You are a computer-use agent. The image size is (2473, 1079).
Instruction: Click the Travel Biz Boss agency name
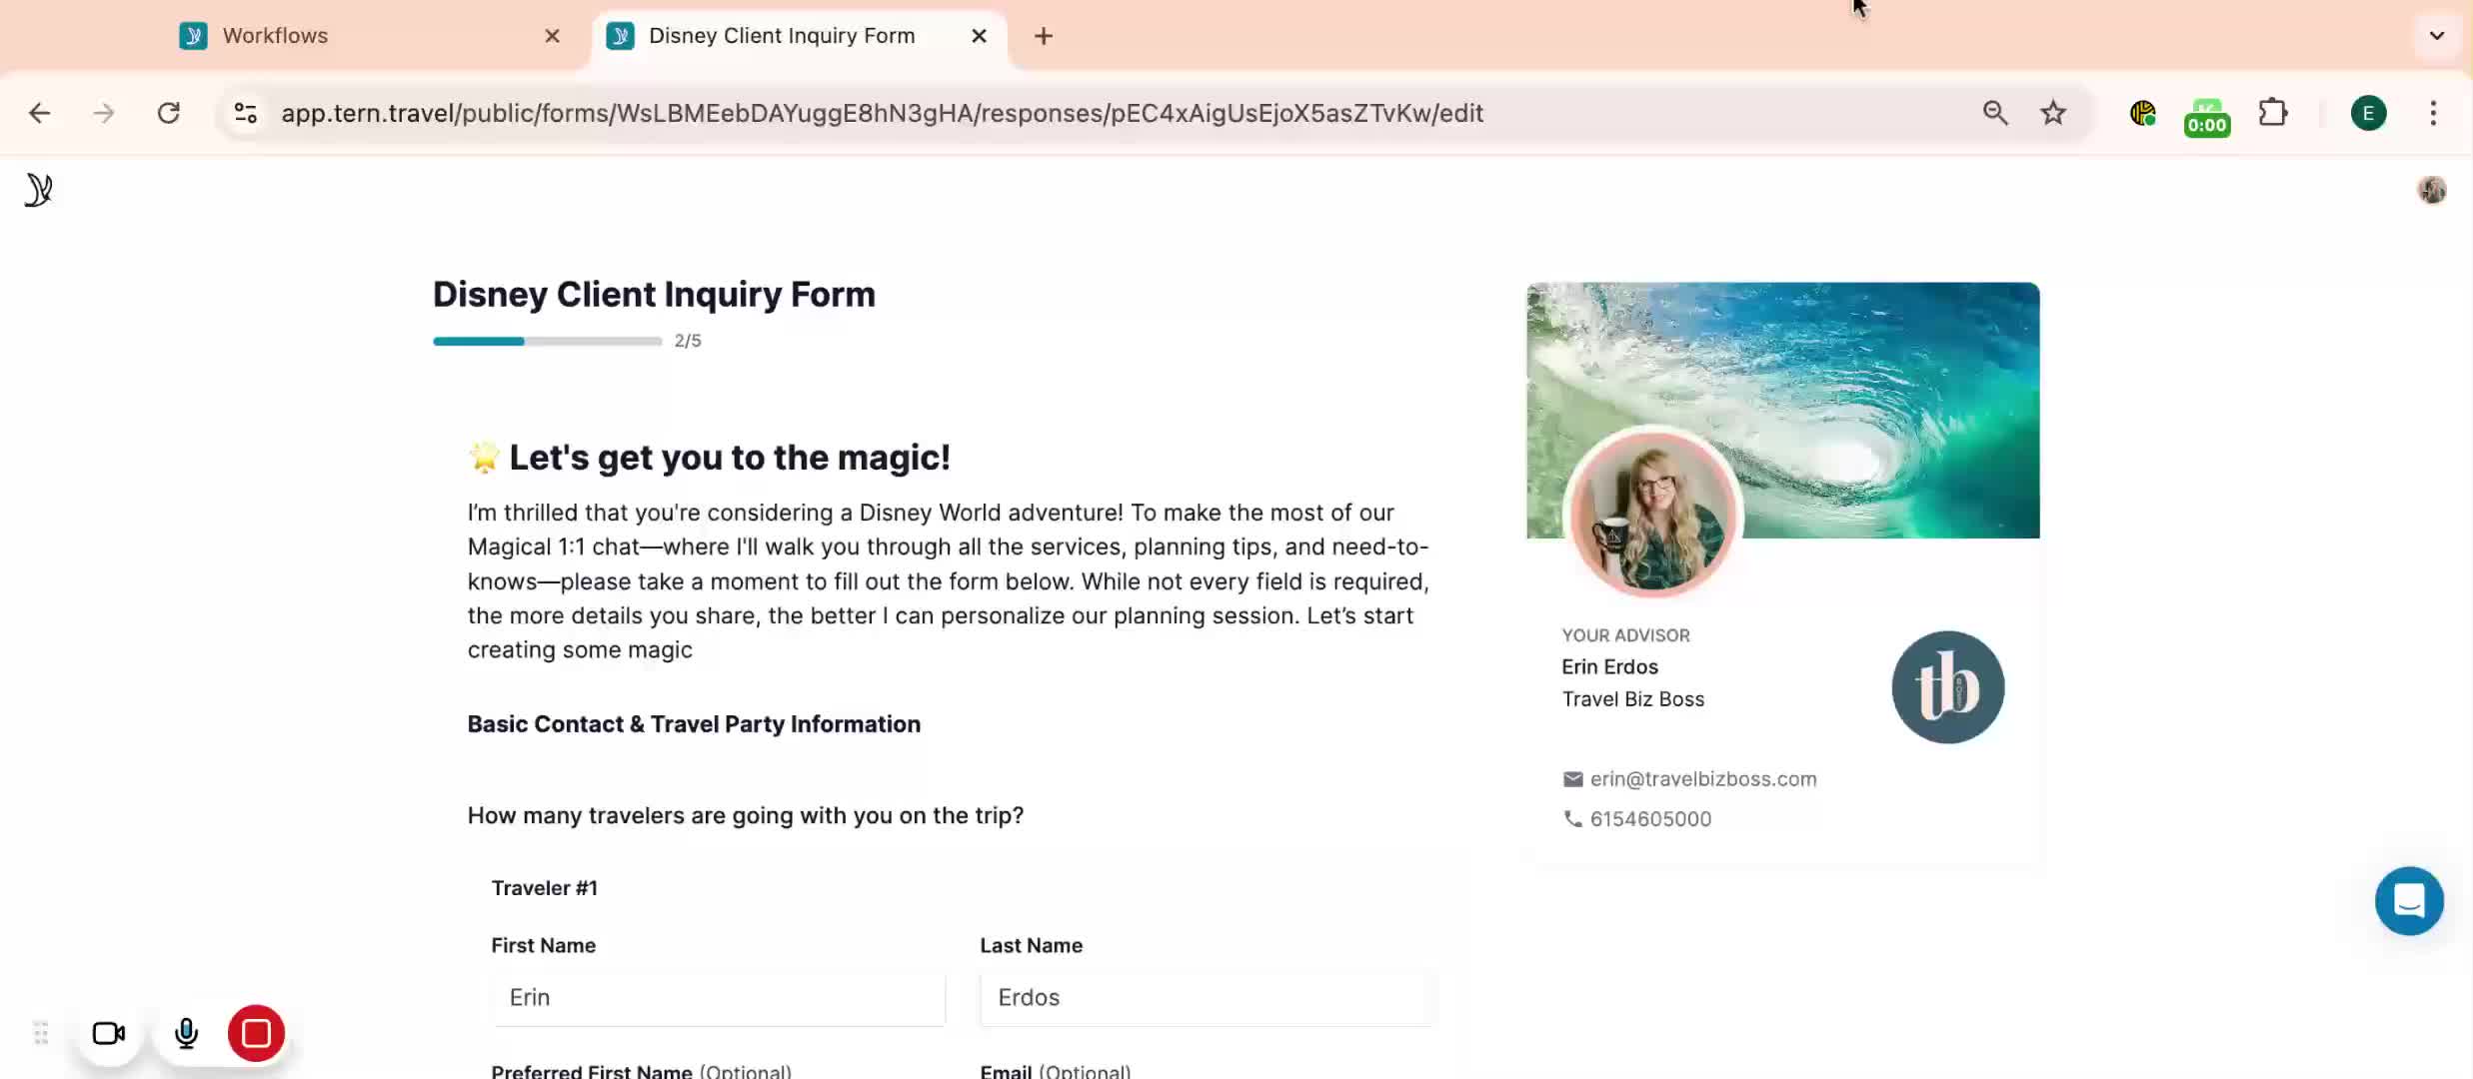click(x=1633, y=699)
